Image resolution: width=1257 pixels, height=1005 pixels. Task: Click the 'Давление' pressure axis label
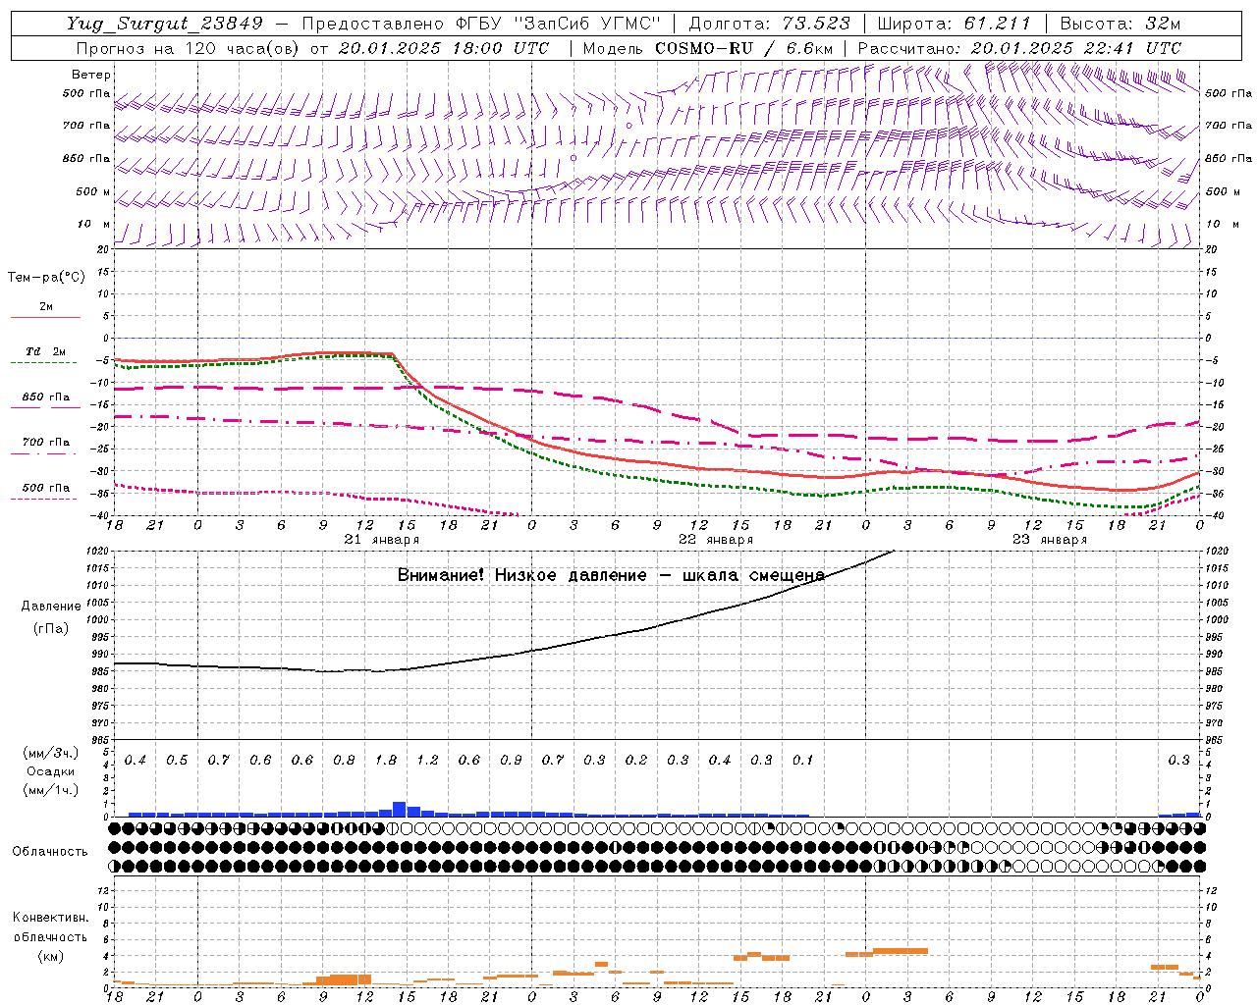(51, 607)
